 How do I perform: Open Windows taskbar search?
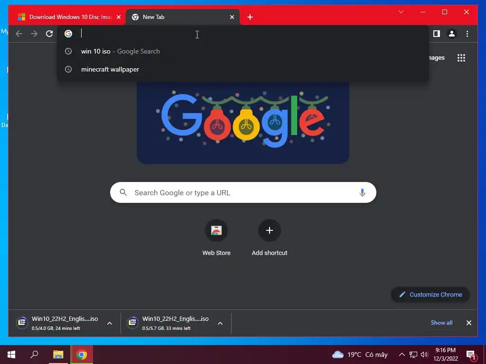[x=34, y=355]
